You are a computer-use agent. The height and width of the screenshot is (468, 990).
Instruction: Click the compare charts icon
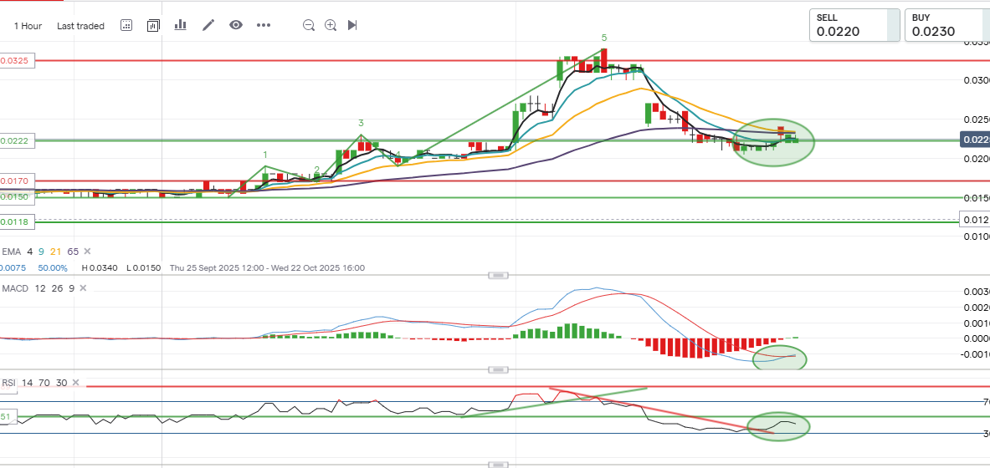(153, 25)
